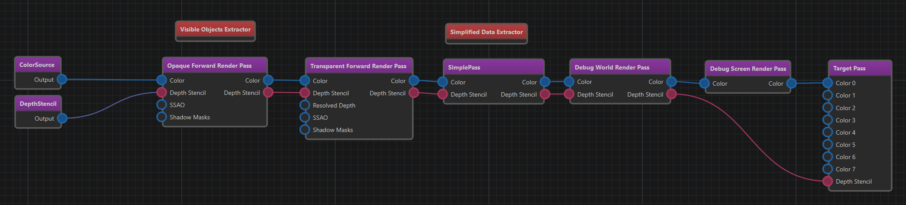Image resolution: width=906 pixels, height=205 pixels.
Task: Click Transparent pass Color input socket
Action: pos(305,81)
